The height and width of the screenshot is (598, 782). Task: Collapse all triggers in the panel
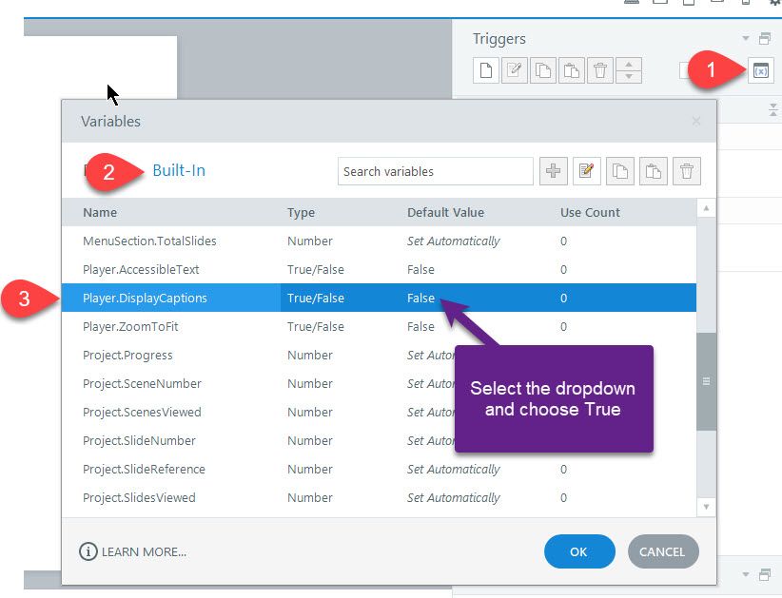point(773,109)
